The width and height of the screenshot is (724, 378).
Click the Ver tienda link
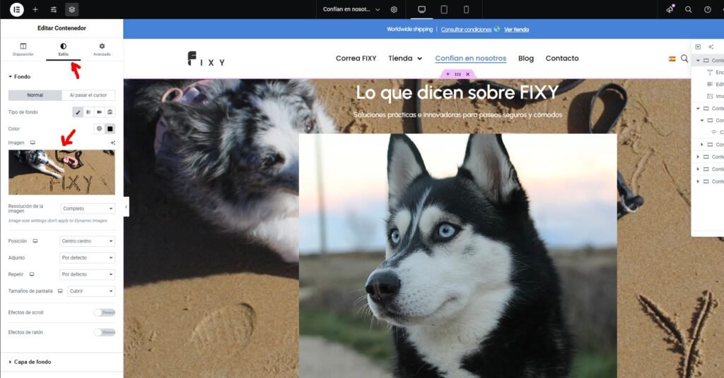coord(516,30)
